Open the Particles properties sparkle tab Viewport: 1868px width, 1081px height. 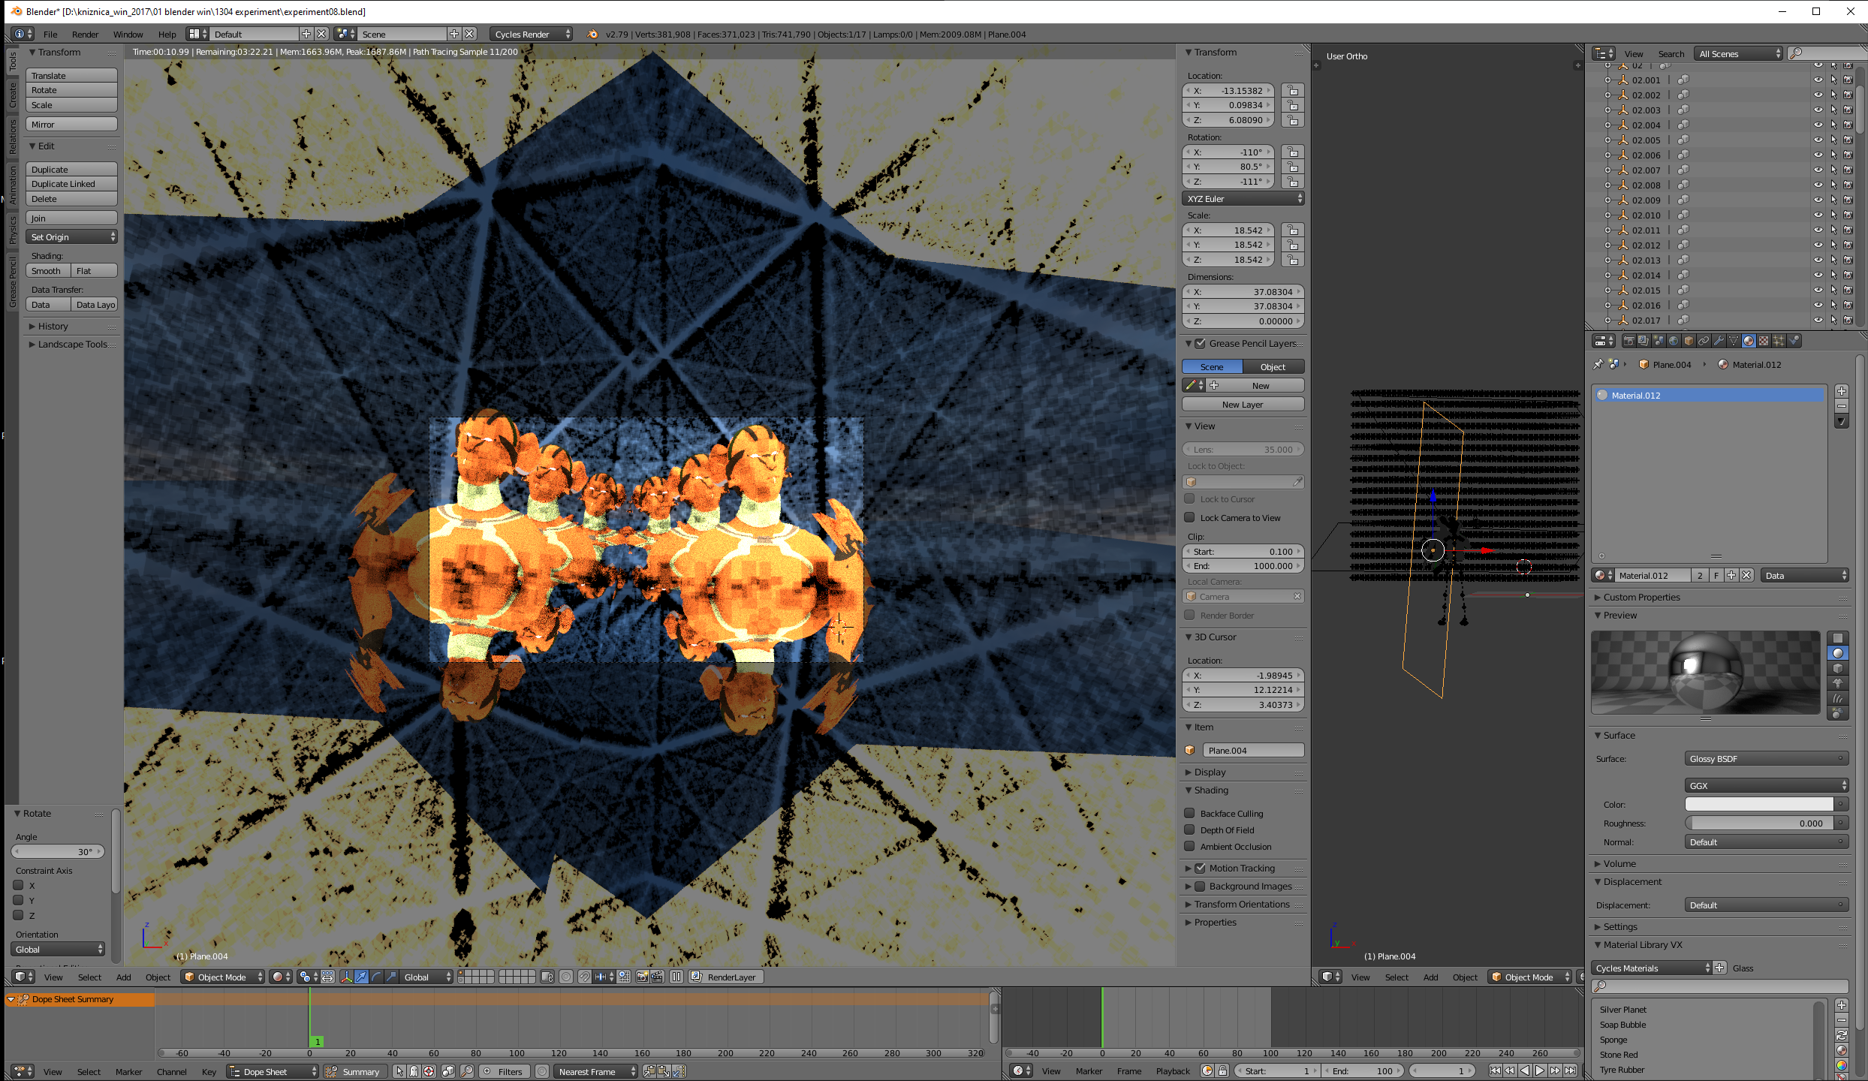click(1779, 341)
